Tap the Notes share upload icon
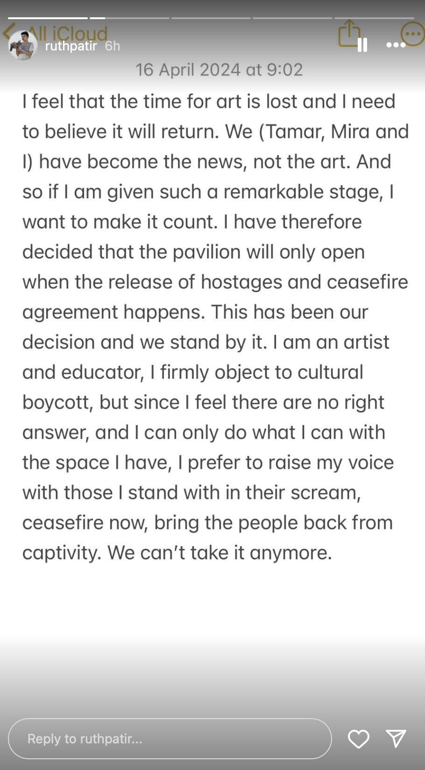Viewport: 425px width, 770px height. [x=349, y=33]
